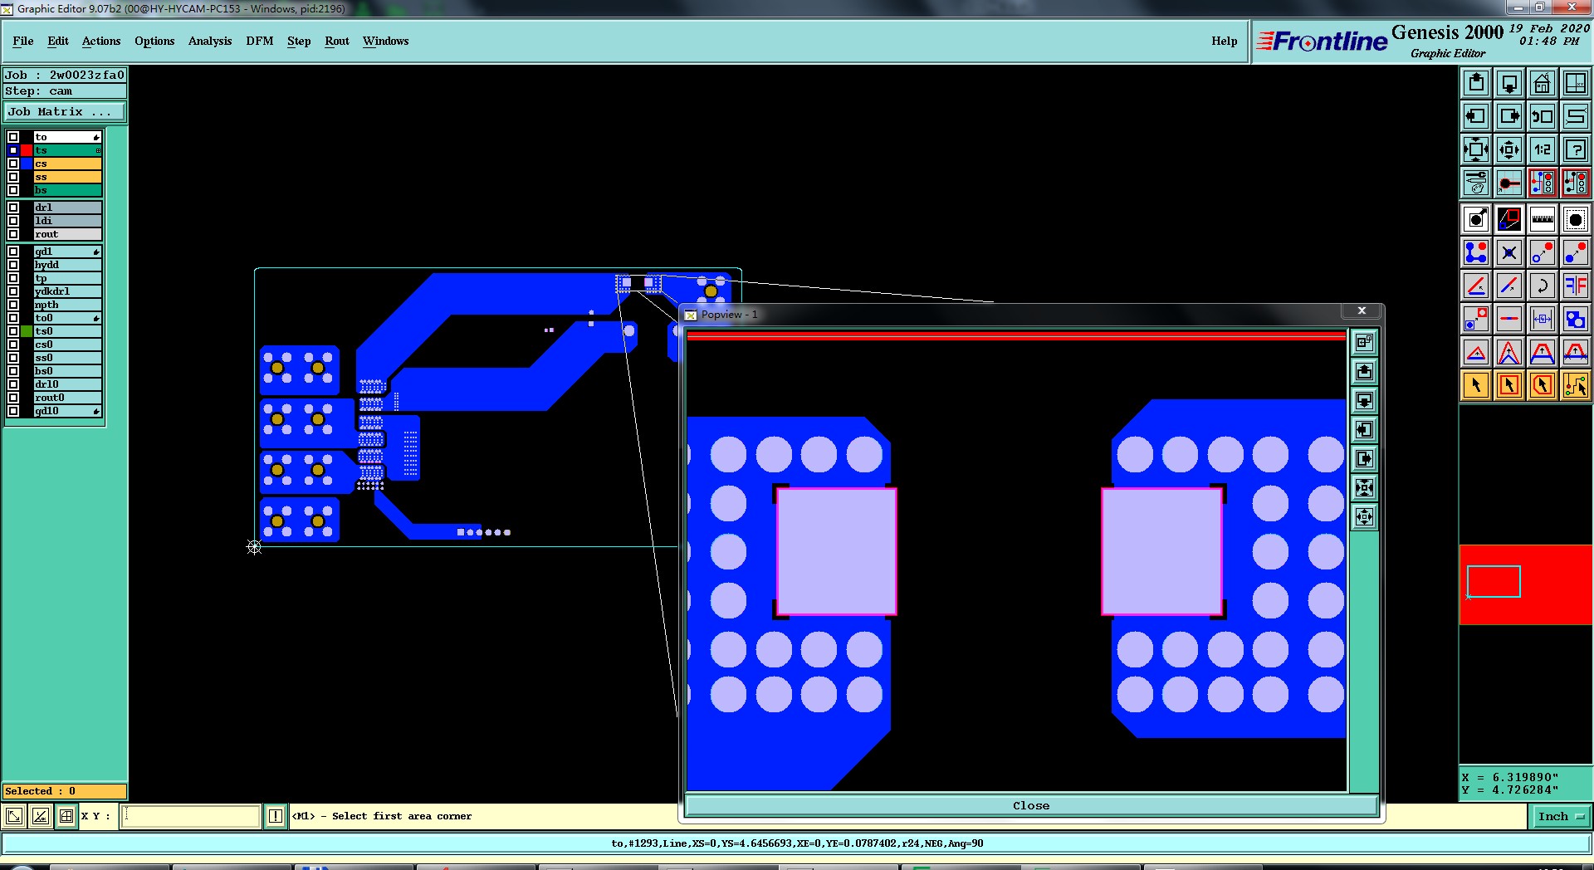Select the net select tool

point(1576,385)
